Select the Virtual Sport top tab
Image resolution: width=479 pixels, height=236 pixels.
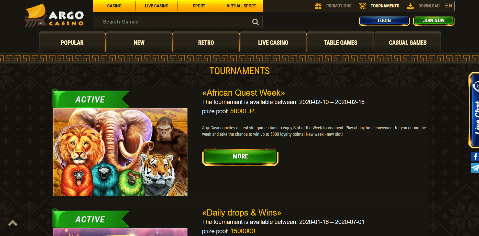tap(241, 6)
